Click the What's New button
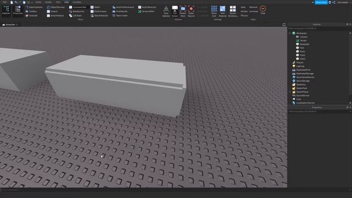The image size is (352, 198). (321, 2)
